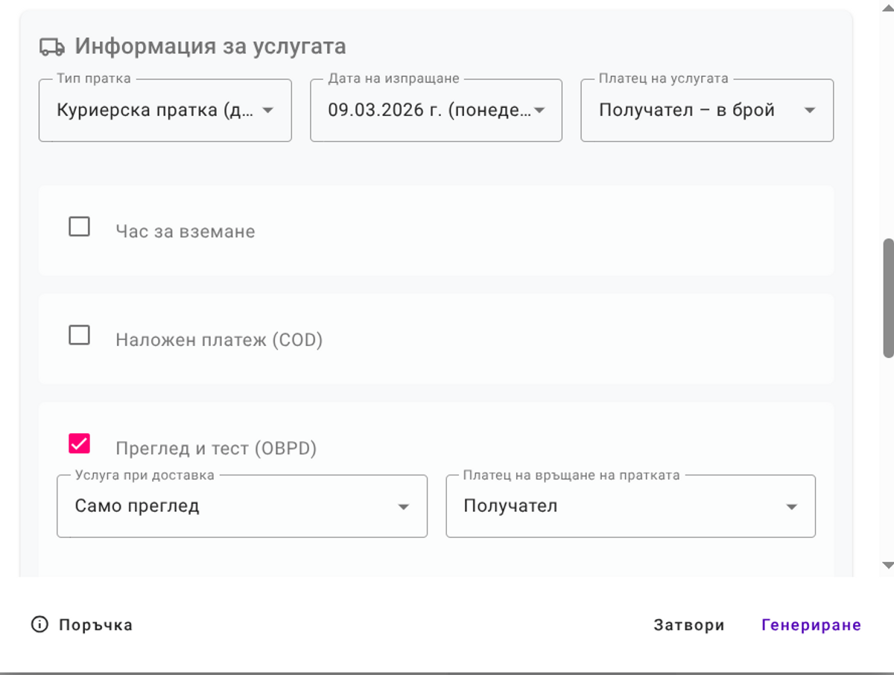
Task: Uncheck the Преглед и тест (OBPD) checkbox
Action: click(79, 444)
